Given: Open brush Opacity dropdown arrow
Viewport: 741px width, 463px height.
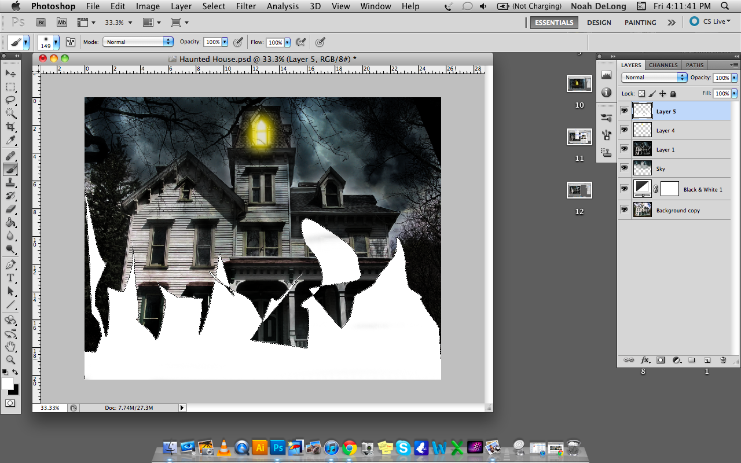Looking at the screenshot, I should click(x=225, y=42).
